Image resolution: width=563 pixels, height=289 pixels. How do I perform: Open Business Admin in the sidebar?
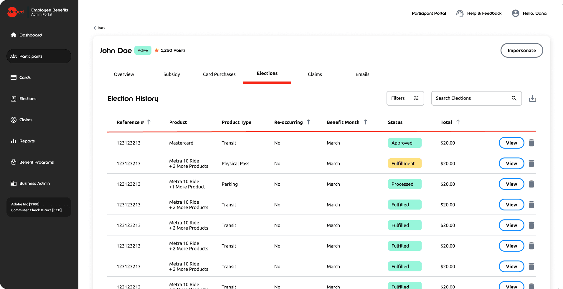(x=30, y=183)
